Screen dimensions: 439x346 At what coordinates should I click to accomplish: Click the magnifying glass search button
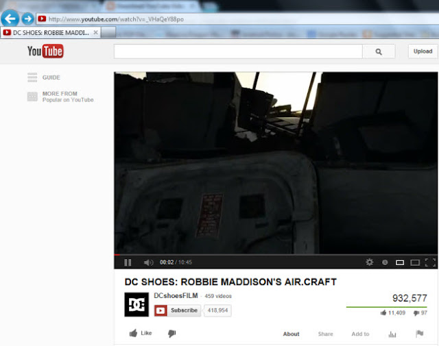[x=379, y=51]
